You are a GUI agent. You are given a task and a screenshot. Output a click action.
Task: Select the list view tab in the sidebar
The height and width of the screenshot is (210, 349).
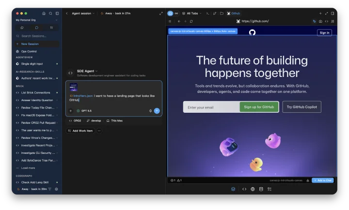[51, 28]
